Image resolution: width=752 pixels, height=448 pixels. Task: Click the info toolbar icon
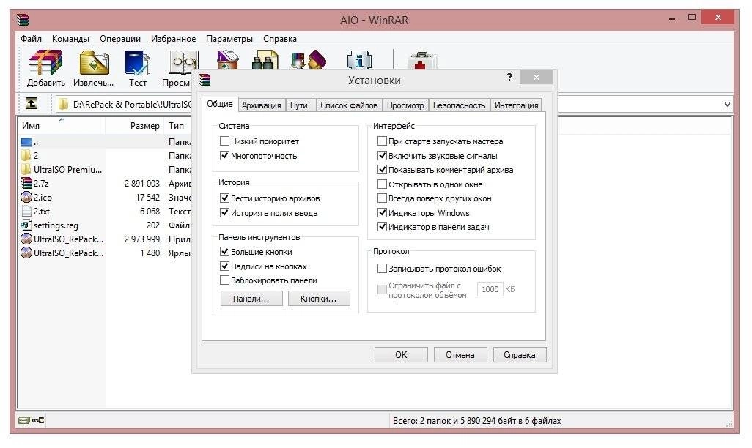click(x=360, y=60)
